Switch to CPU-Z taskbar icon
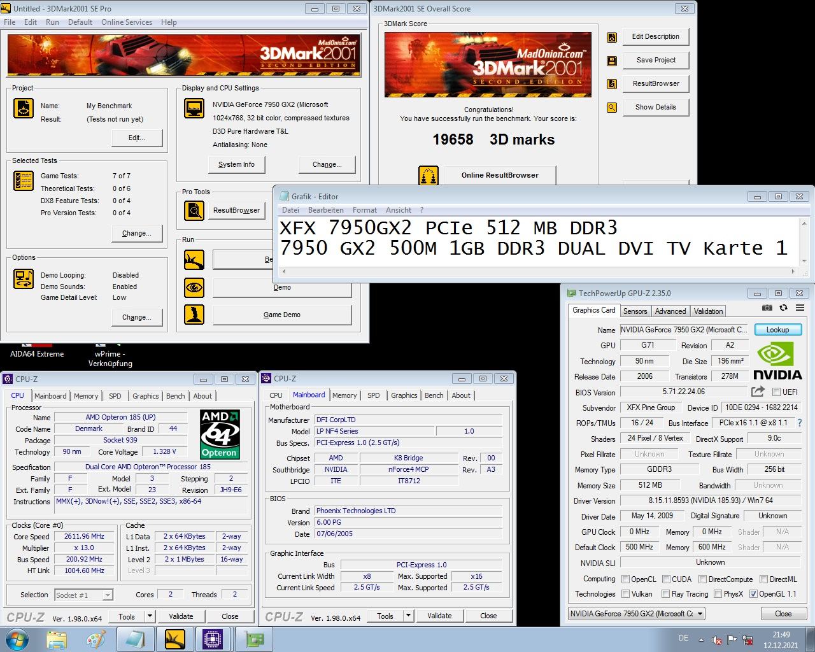815x652 pixels. click(x=213, y=639)
